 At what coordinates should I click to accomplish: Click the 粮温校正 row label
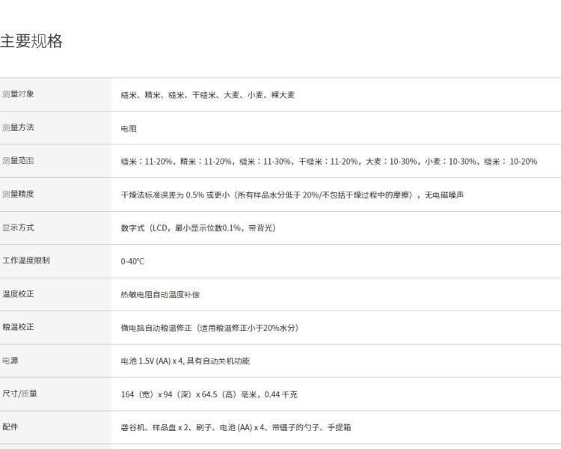pos(18,327)
